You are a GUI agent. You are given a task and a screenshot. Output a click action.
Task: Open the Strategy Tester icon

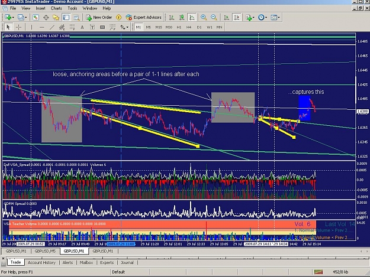click(x=76, y=17)
